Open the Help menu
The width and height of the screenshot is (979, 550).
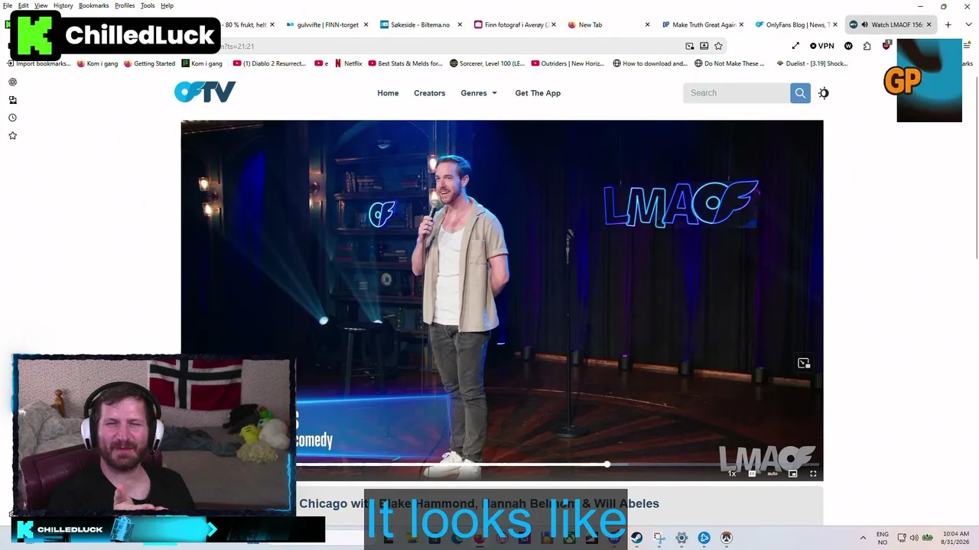tap(167, 5)
